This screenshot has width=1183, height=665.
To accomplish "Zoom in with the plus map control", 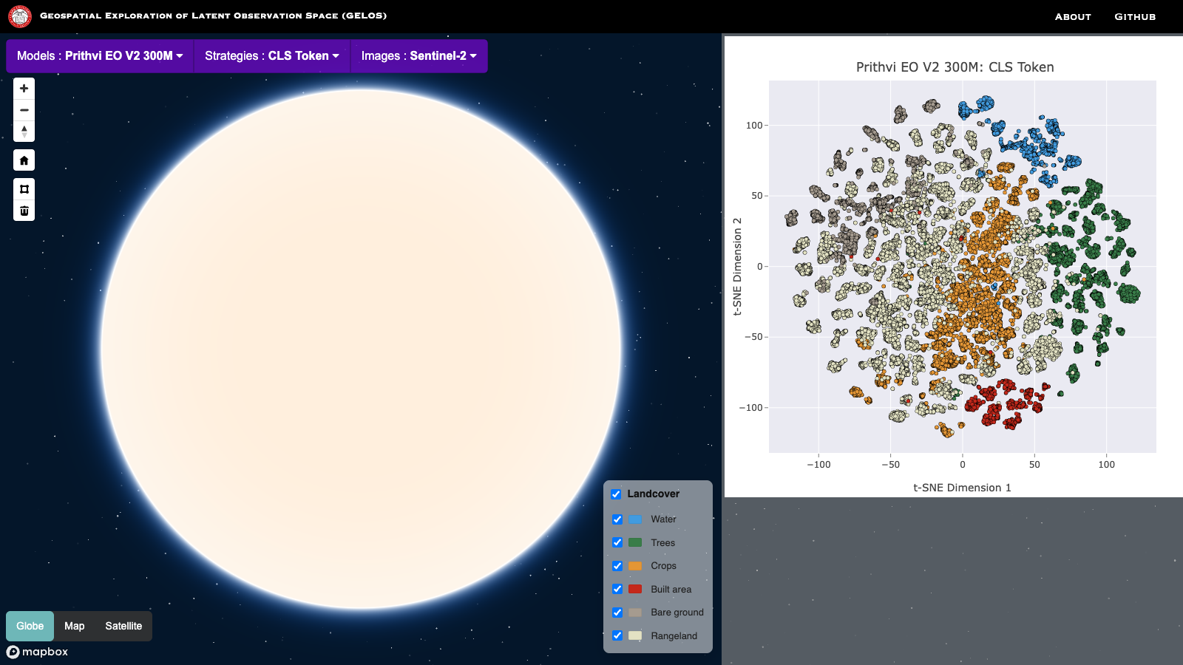I will pos(24,89).
